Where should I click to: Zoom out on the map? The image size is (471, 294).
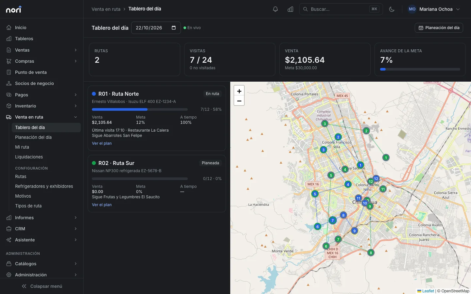(x=239, y=101)
